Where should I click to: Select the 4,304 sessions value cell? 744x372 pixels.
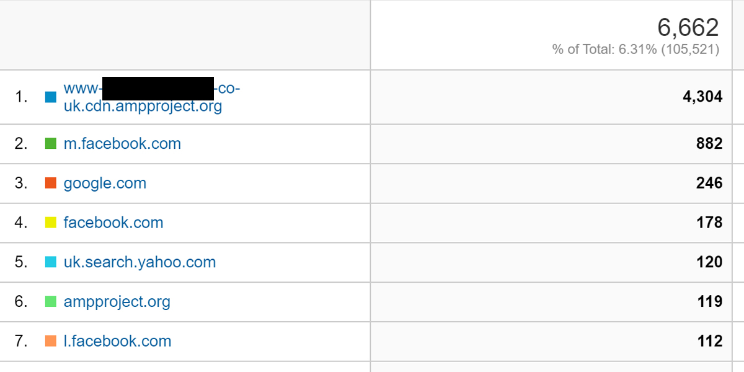pyautogui.click(x=702, y=97)
